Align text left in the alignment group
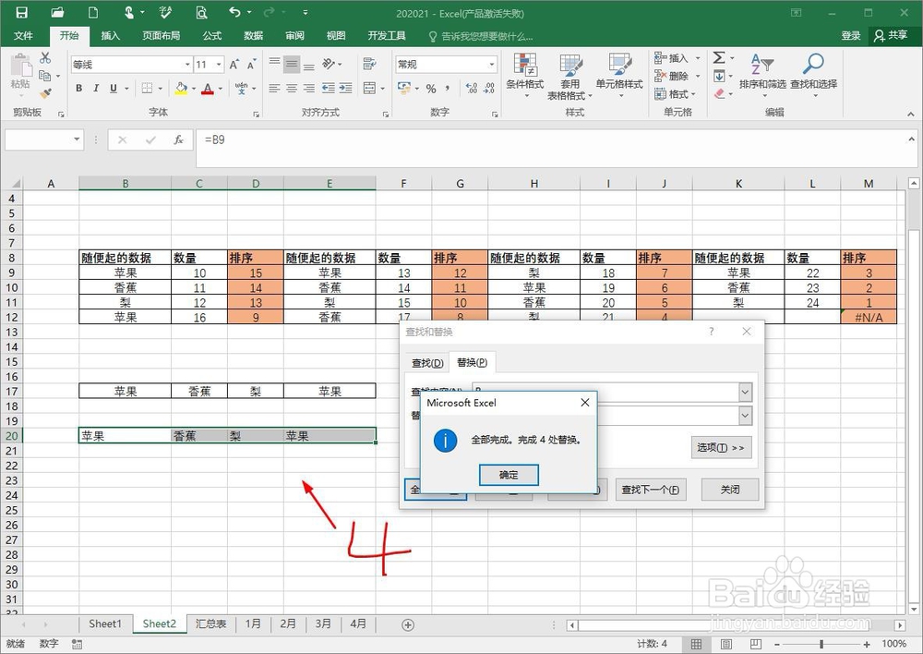This screenshot has height=654, width=923. coord(274,89)
